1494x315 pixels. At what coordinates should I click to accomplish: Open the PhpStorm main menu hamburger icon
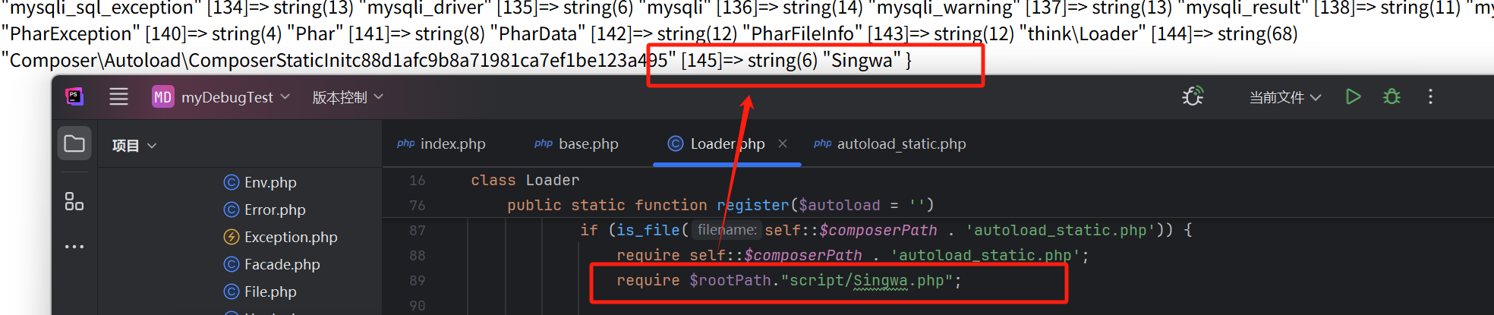[x=118, y=96]
